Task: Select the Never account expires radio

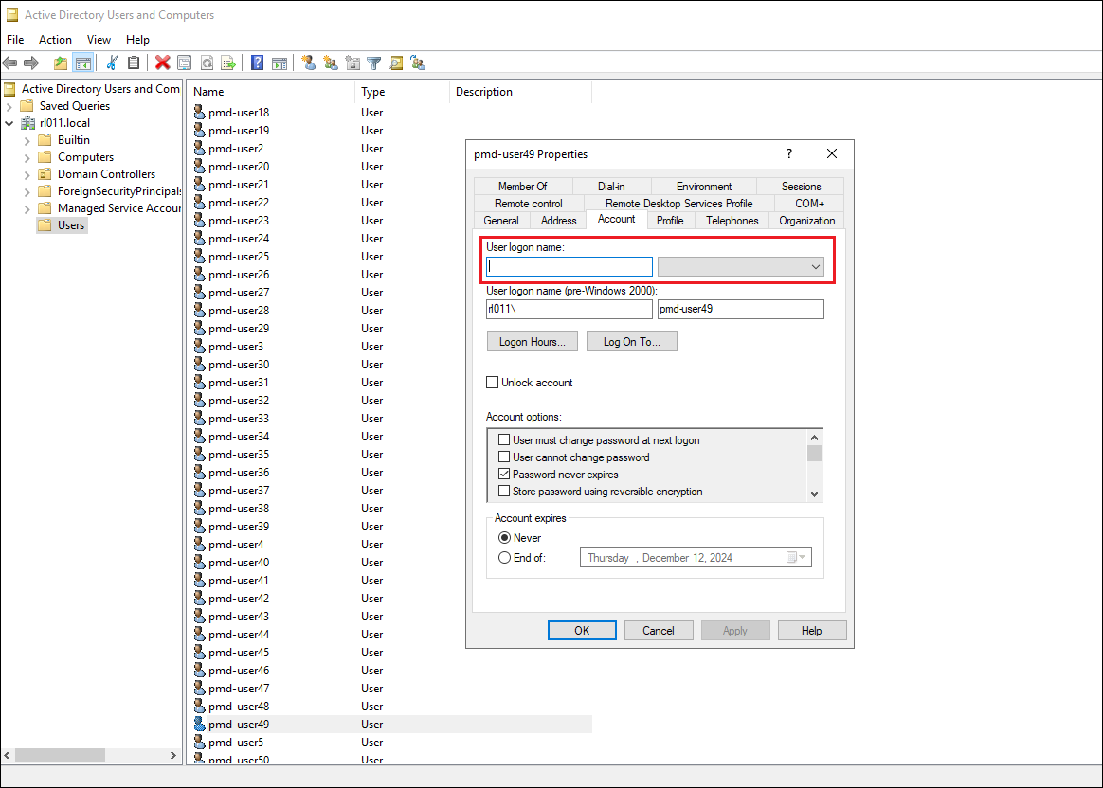Action: pyautogui.click(x=504, y=538)
